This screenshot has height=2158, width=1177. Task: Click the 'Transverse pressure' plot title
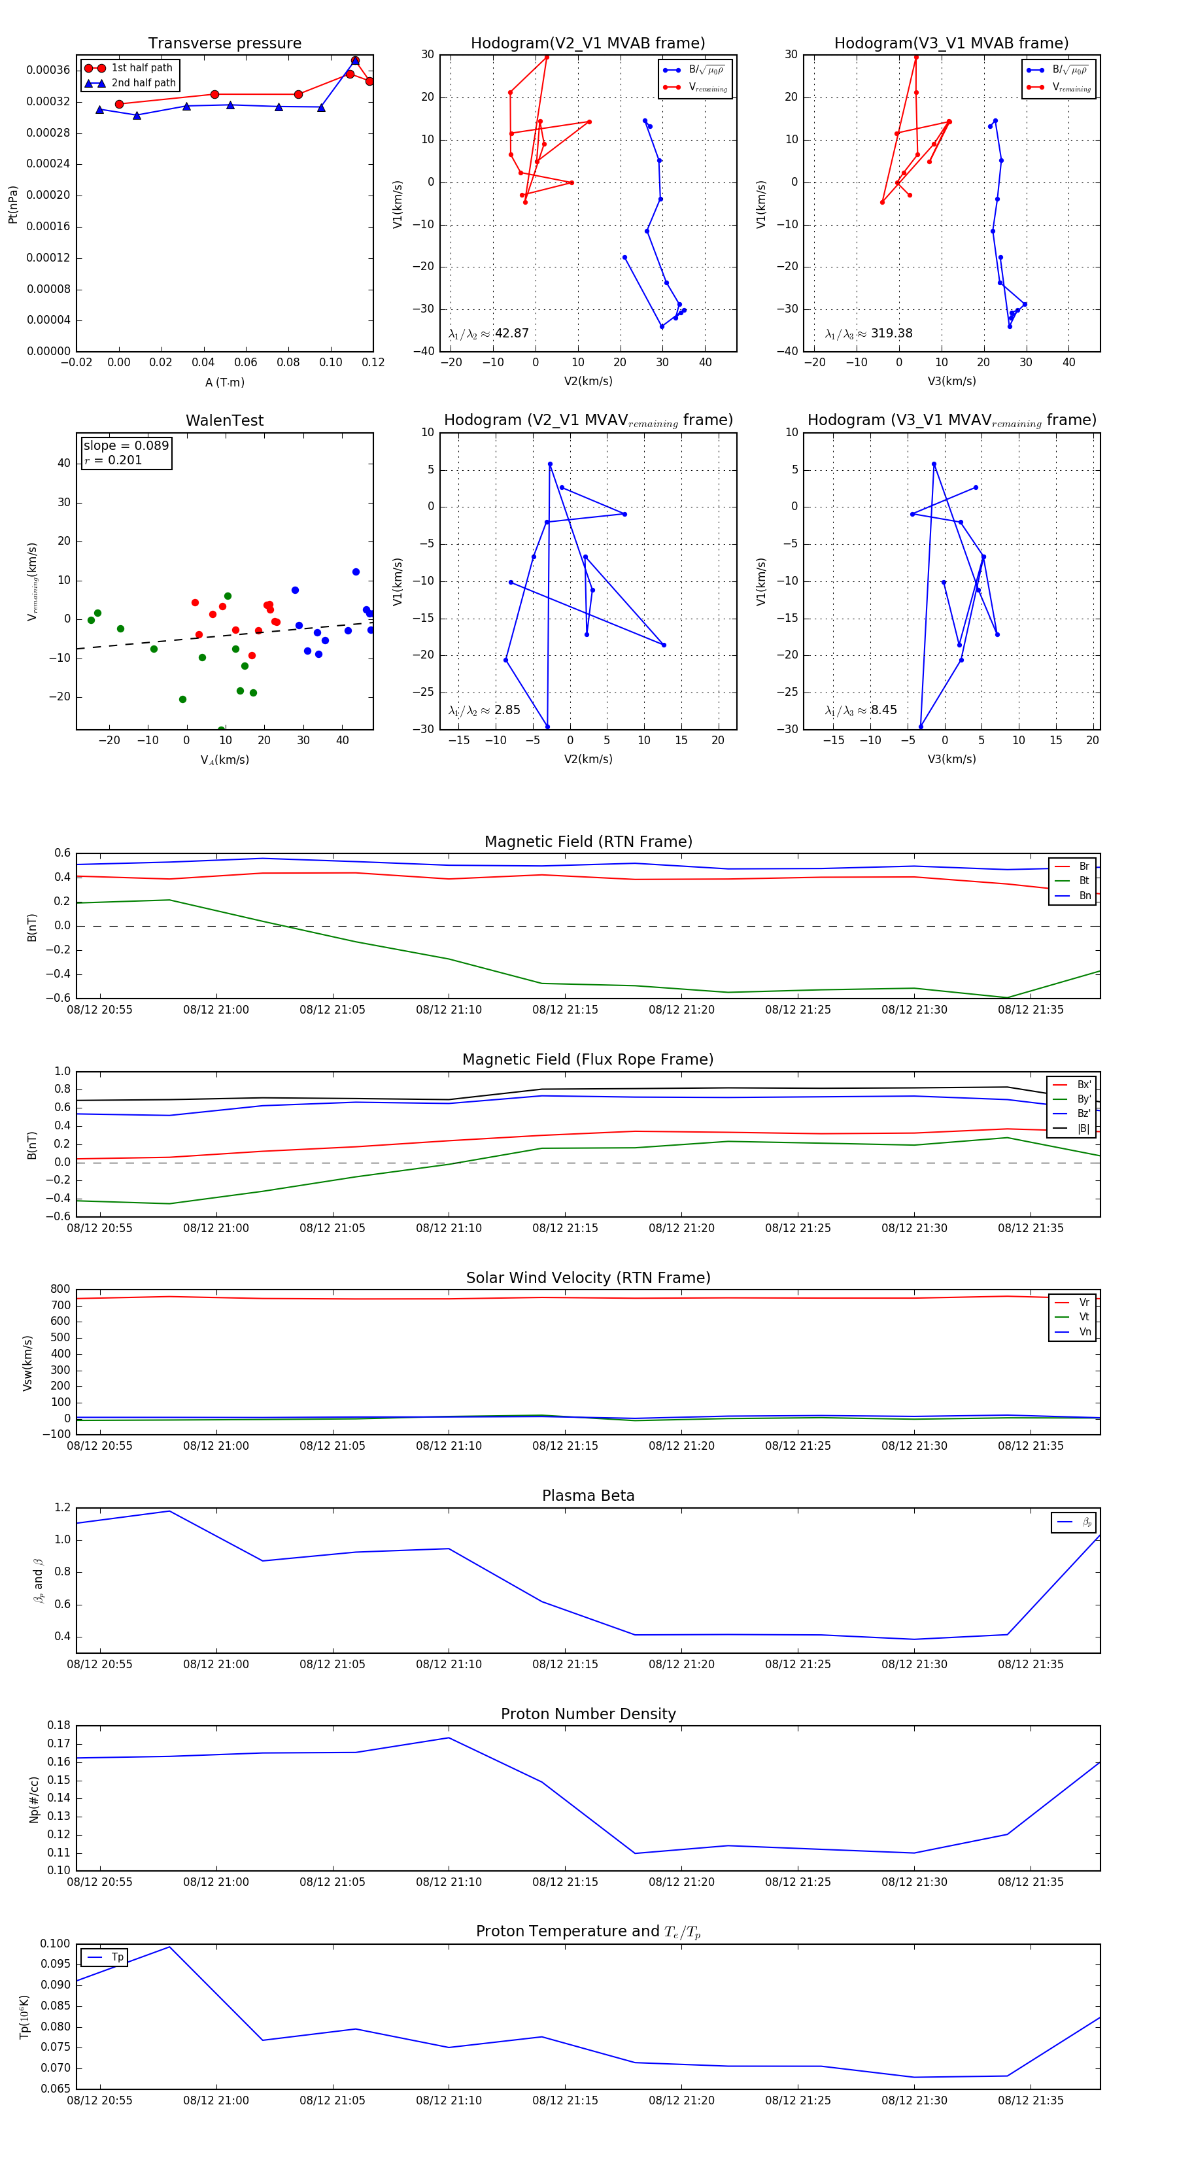point(224,43)
